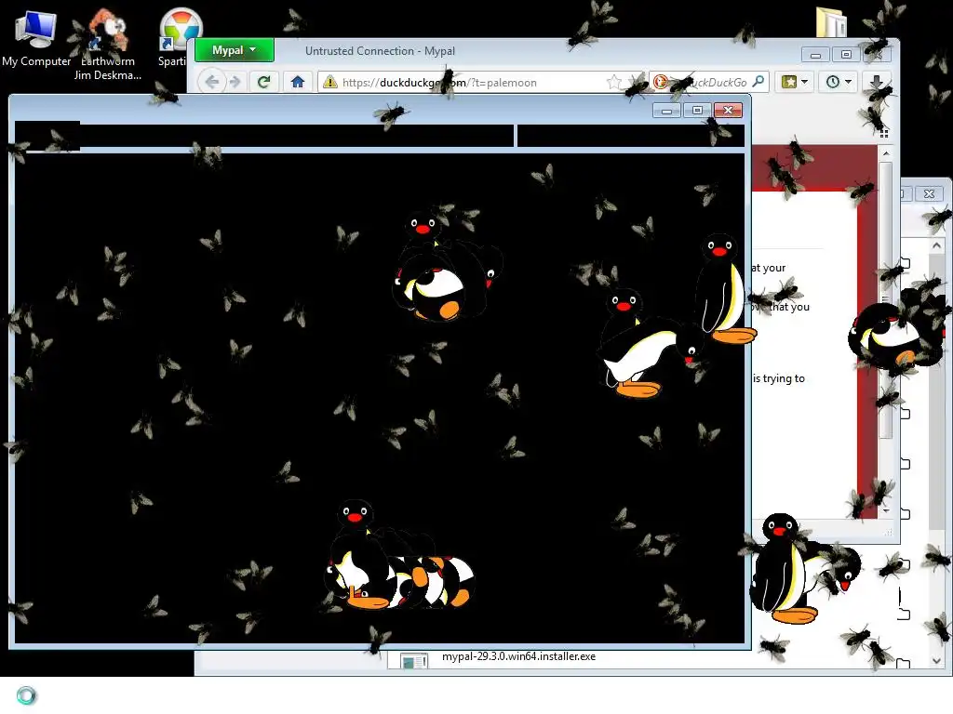
Task: Open the bookmarks star toolbar button
Action: (789, 82)
